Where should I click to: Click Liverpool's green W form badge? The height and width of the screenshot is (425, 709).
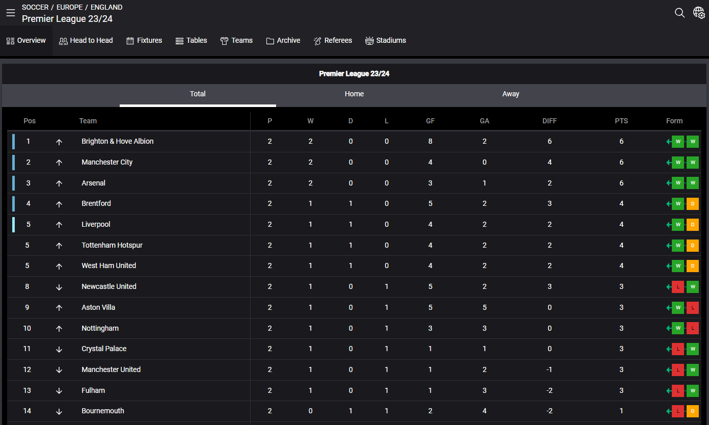point(678,225)
